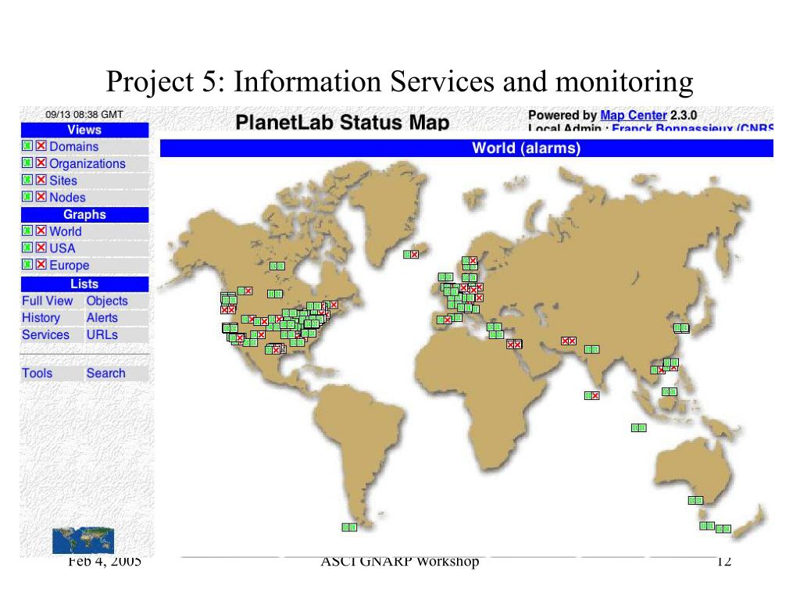The image size is (800, 600).
Task: Click the node marker on Korea
Action: 681,328
